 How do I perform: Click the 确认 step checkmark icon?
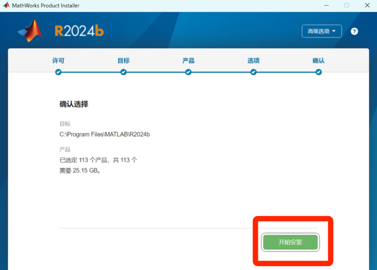(x=319, y=71)
